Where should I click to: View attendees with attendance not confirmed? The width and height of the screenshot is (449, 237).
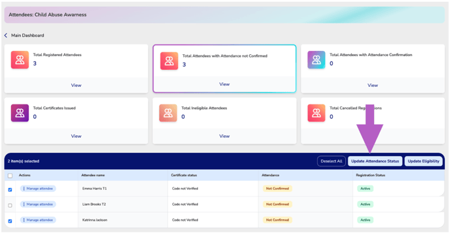click(225, 84)
